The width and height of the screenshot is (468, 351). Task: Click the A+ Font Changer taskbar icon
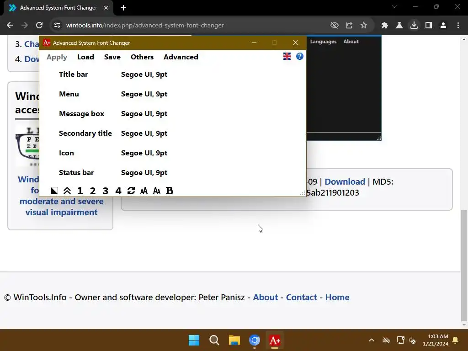click(x=275, y=340)
